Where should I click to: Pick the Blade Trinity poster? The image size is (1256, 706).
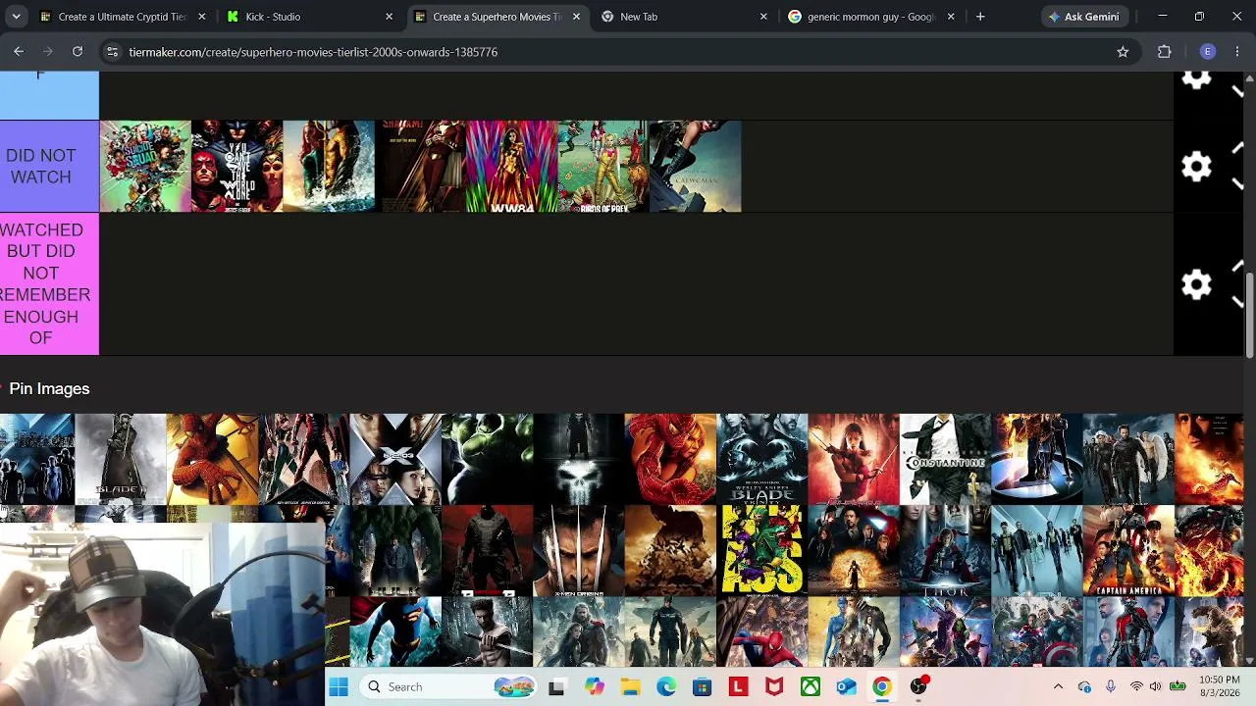point(762,459)
